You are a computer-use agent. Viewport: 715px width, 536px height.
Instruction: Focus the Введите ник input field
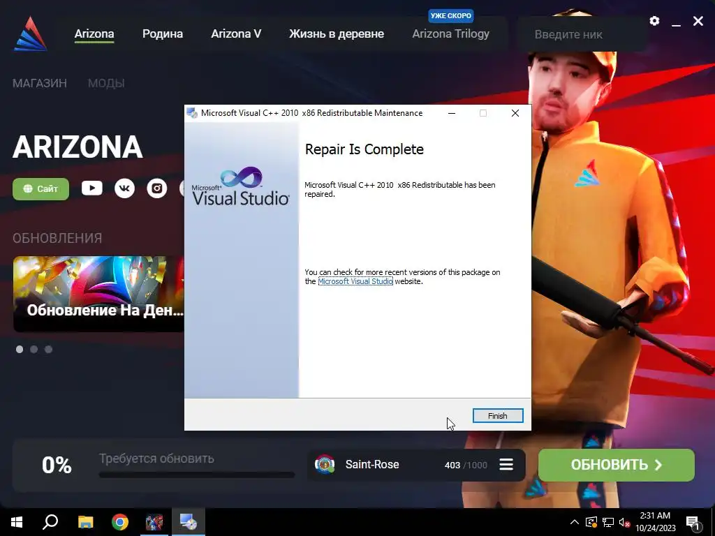[582, 34]
